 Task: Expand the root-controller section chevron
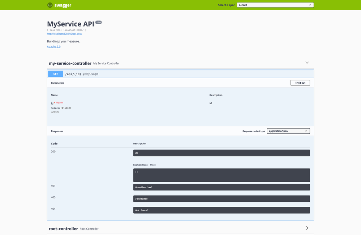point(307,228)
